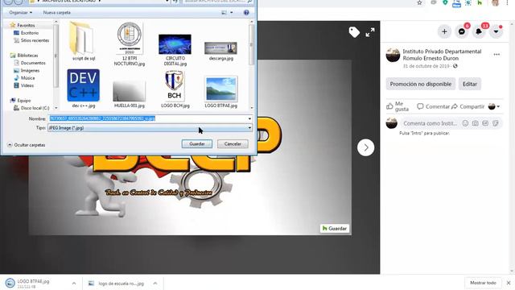Open Instituto Privado Departamental page link

click(442, 55)
